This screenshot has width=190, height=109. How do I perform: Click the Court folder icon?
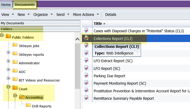pos(15,88)
